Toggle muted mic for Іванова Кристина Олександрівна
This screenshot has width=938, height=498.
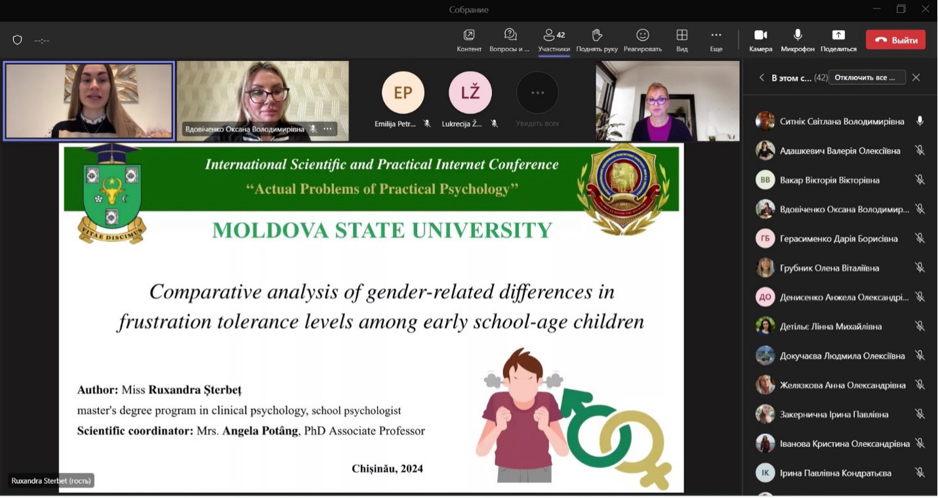920,444
